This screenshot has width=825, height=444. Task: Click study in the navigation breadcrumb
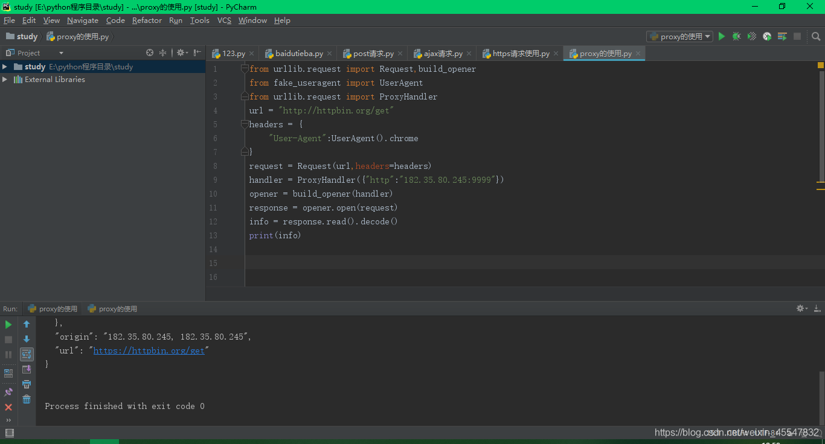22,37
